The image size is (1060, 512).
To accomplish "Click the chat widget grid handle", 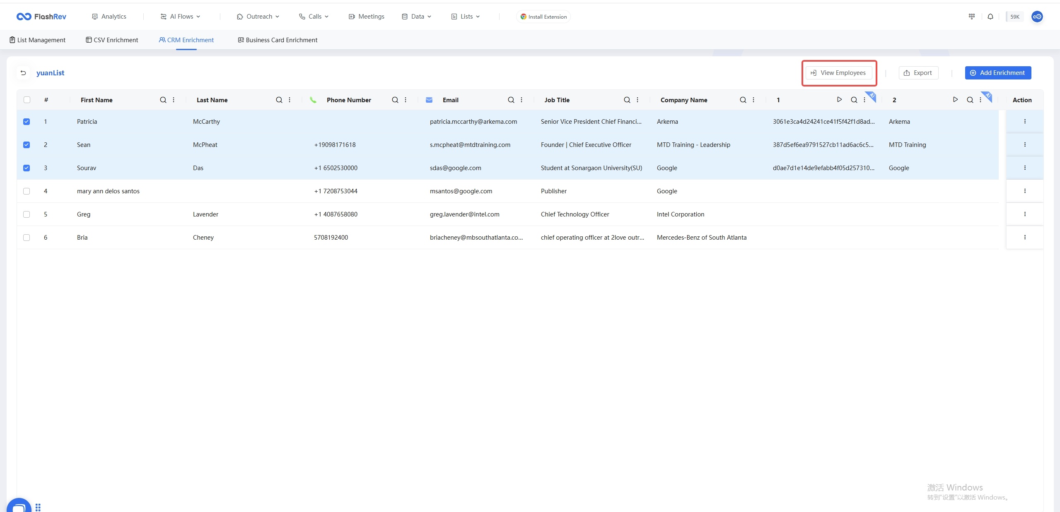I will (38, 507).
